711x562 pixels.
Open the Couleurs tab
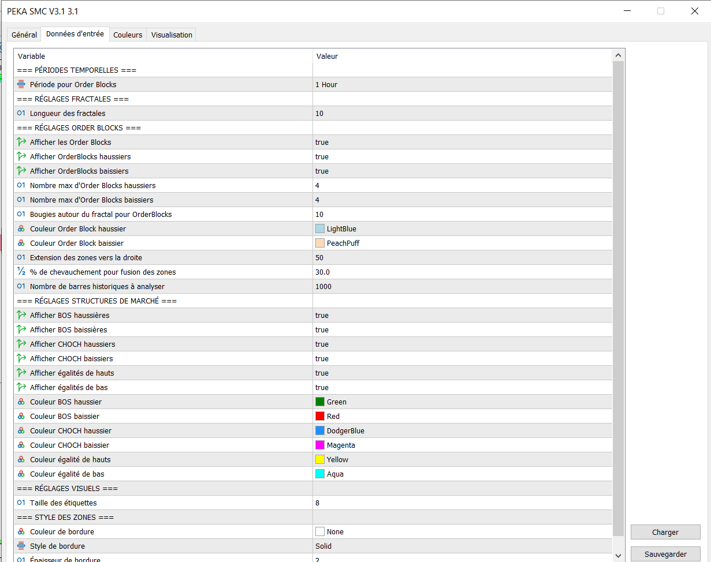[x=128, y=35]
